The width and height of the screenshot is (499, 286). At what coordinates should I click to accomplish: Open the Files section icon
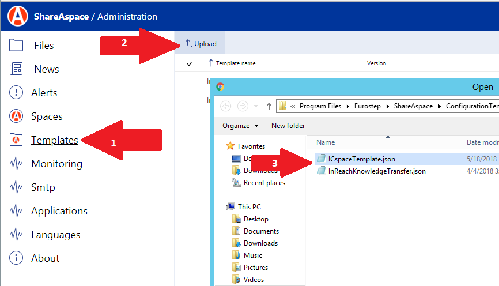tap(16, 45)
